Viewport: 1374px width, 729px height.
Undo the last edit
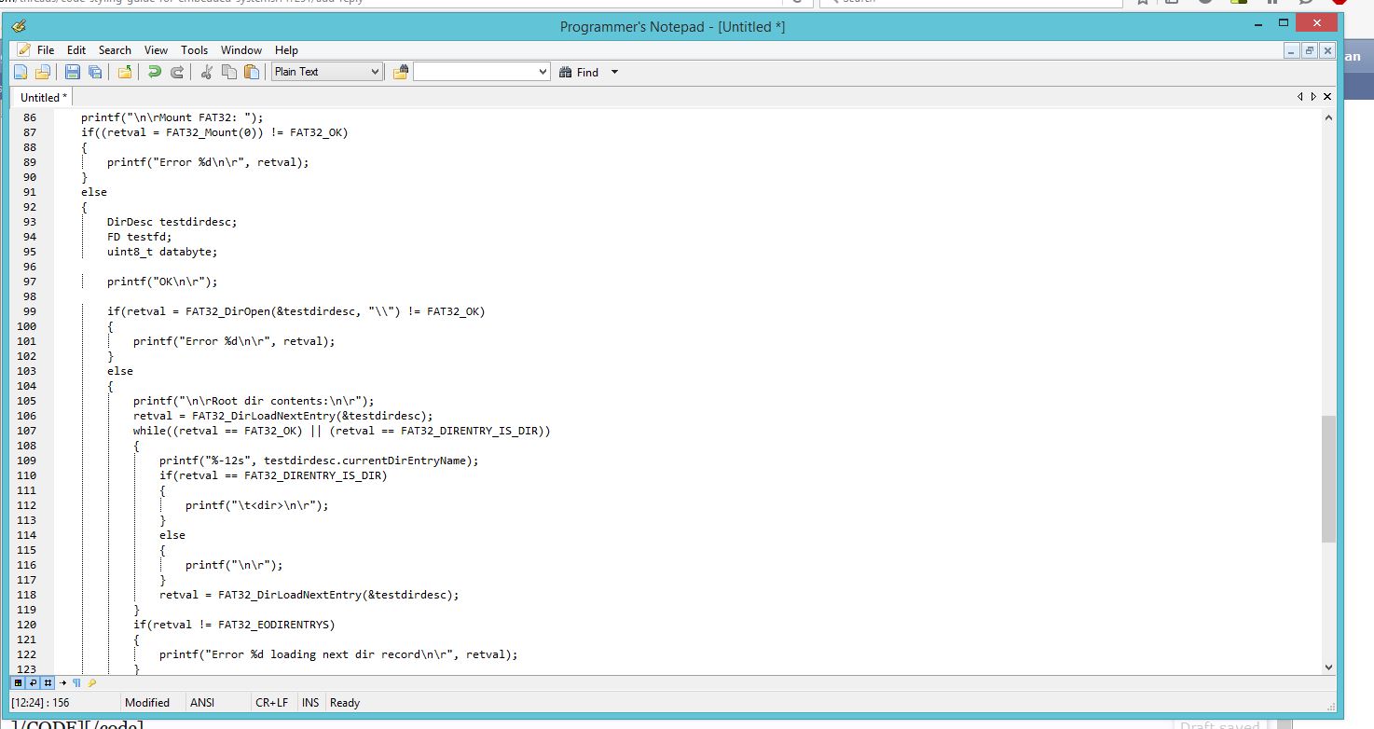click(154, 72)
